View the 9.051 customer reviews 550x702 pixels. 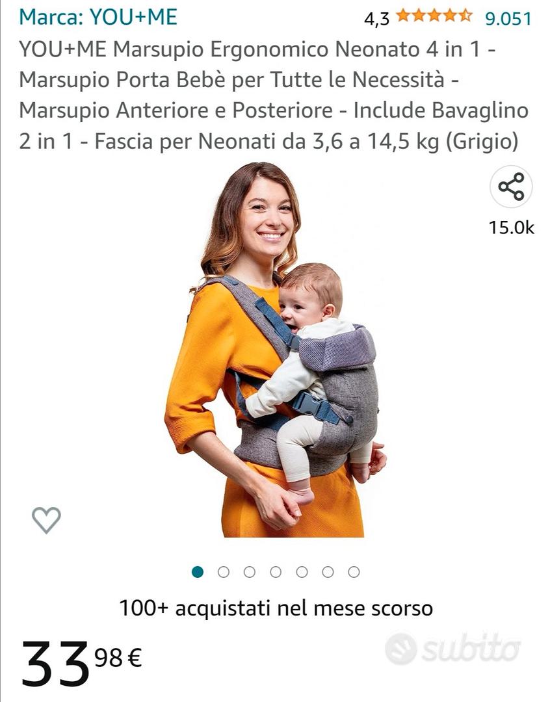pyautogui.click(x=508, y=18)
